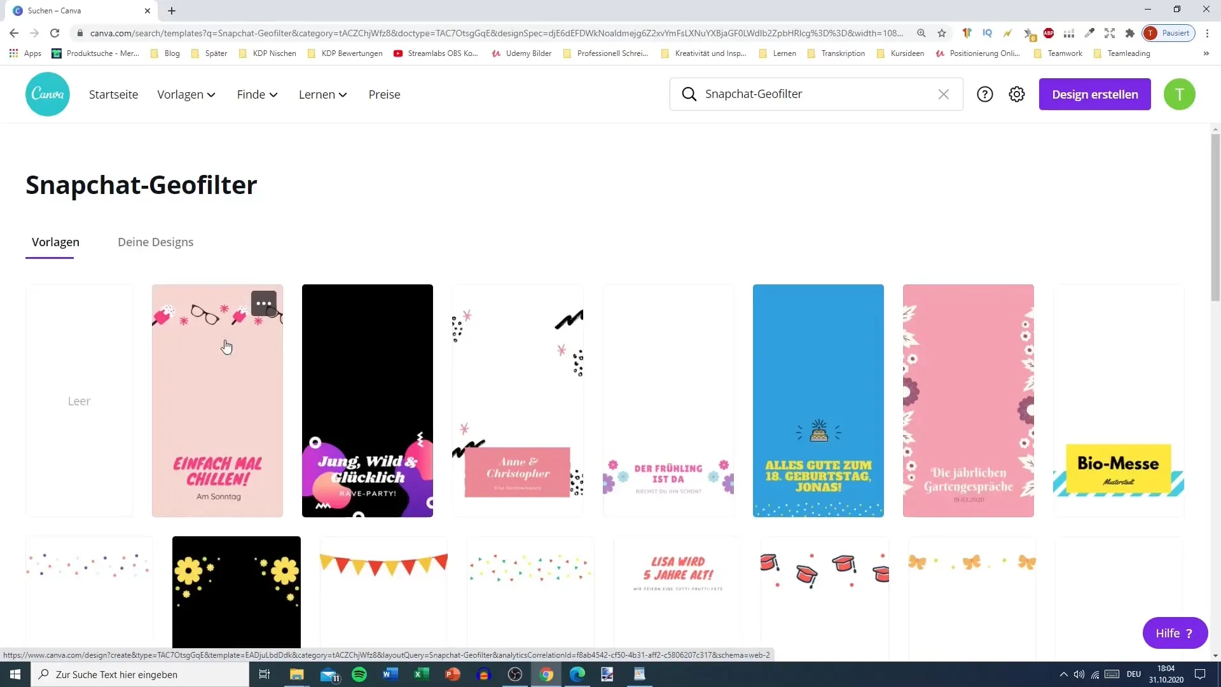Open Excel from the taskbar

point(422,674)
